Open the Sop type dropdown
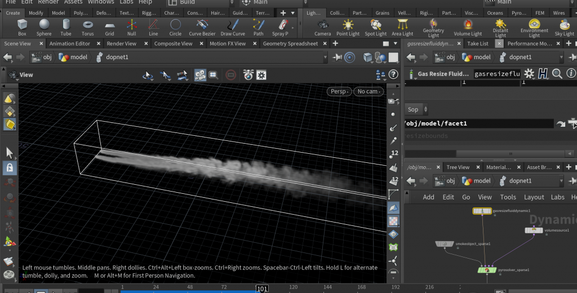577x293 pixels. point(417,109)
